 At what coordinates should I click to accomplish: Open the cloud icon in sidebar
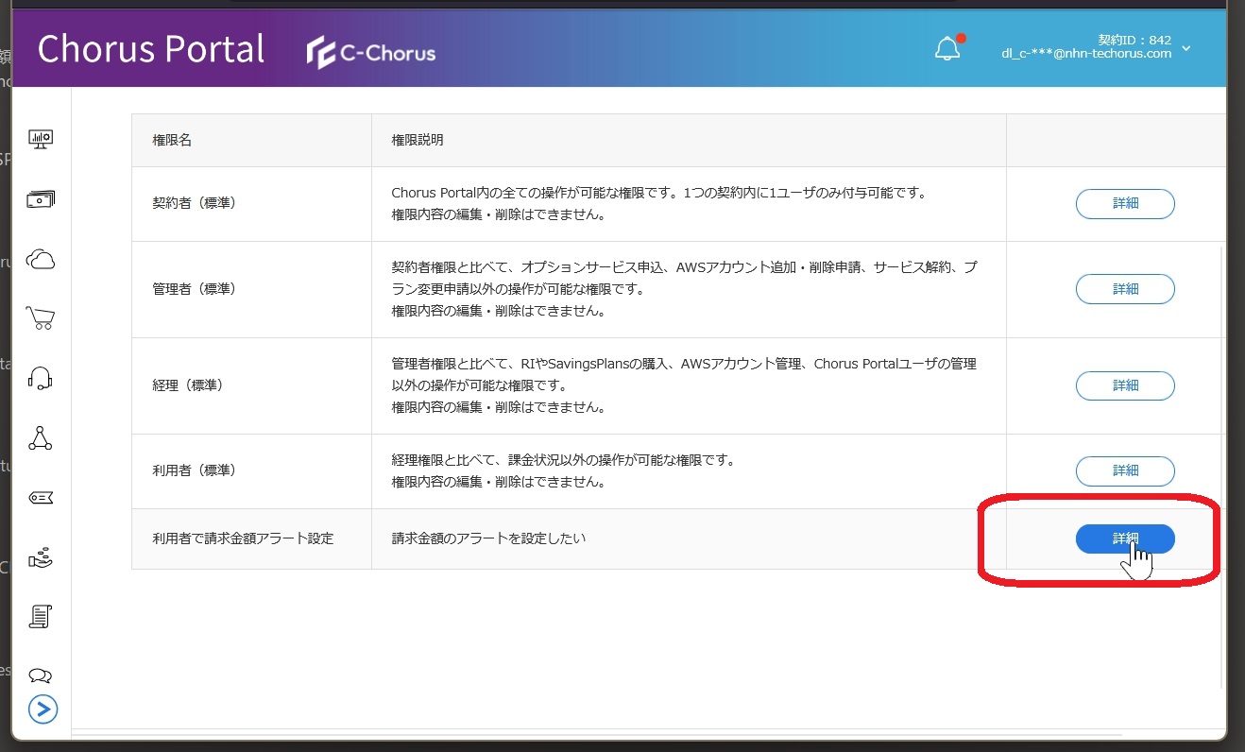pos(41,260)
